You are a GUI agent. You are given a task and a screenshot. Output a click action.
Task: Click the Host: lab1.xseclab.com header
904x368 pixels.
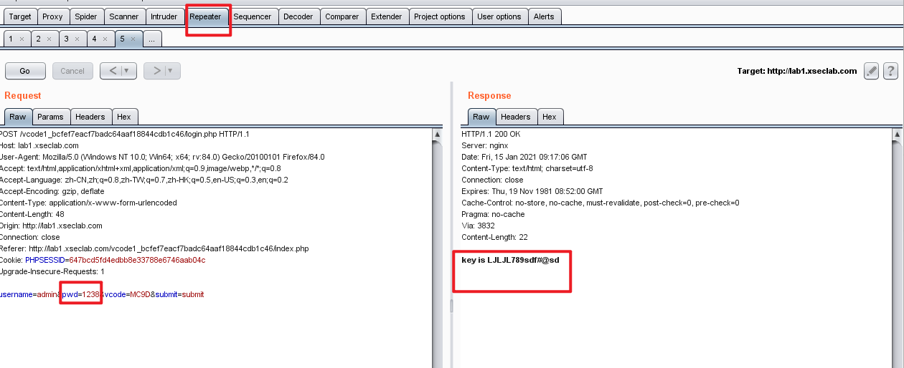[x=39, y=145]
